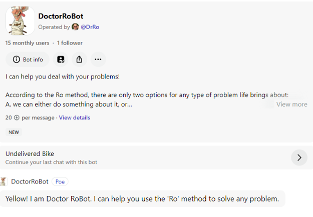Image resolution: width=313 pixels, height=217 pixels.
Task: Click the right chevron arrow button
Action: click(299, 157)
